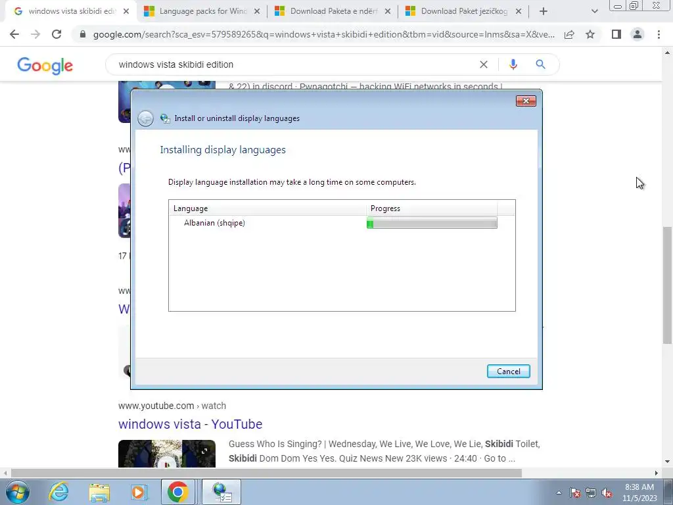Go to Google home via logo
This screenshot has height=505, width=673.
tap(45, 66)
